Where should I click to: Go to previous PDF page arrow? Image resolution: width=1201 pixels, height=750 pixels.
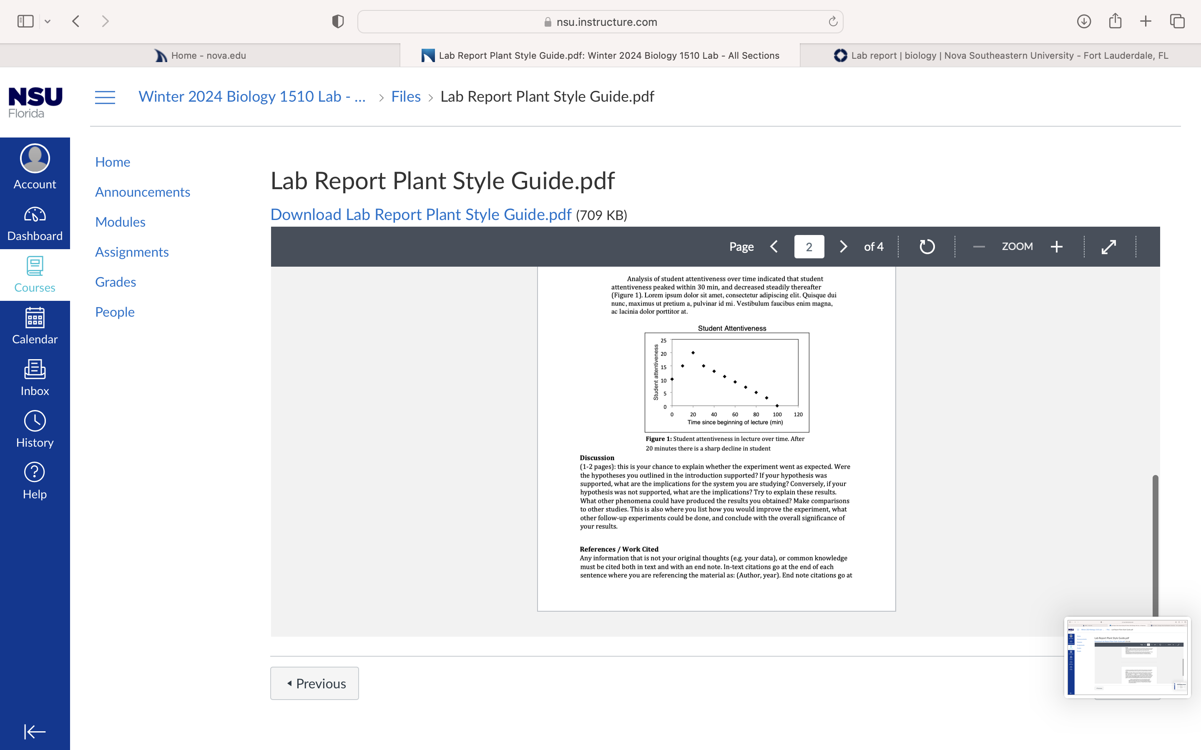pos(774,247)
